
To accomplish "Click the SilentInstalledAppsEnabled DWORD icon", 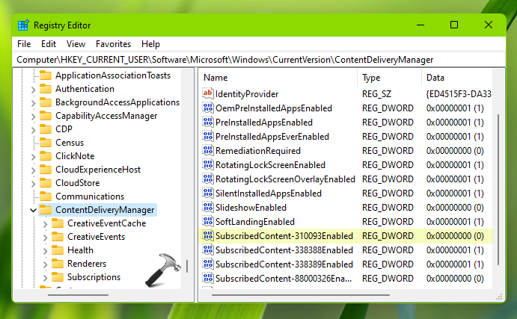I will point(208,193).
